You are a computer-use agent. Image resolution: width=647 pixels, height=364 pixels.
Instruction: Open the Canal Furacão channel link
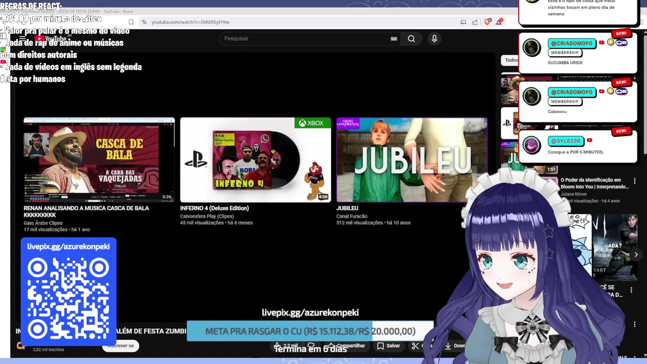click(352, 216)
